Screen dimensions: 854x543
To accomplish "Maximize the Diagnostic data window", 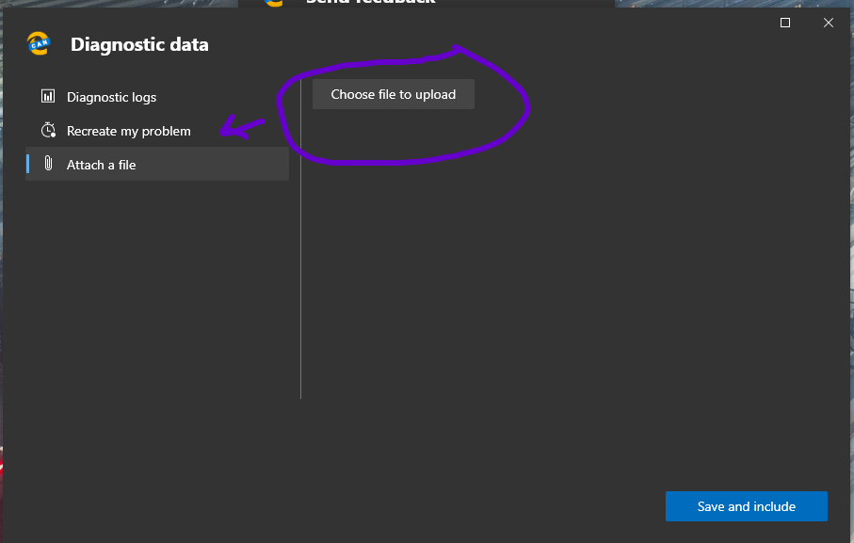I will coord(784,23).
